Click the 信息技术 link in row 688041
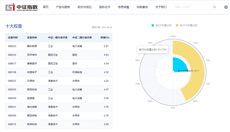230x132 pixels. (53, 107)
